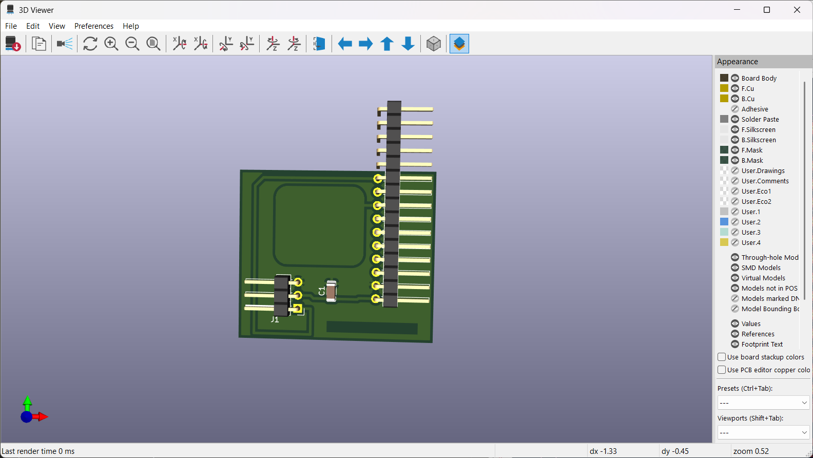Open the View menu
The image size is (813, 458).
click(x=57, y=26)
